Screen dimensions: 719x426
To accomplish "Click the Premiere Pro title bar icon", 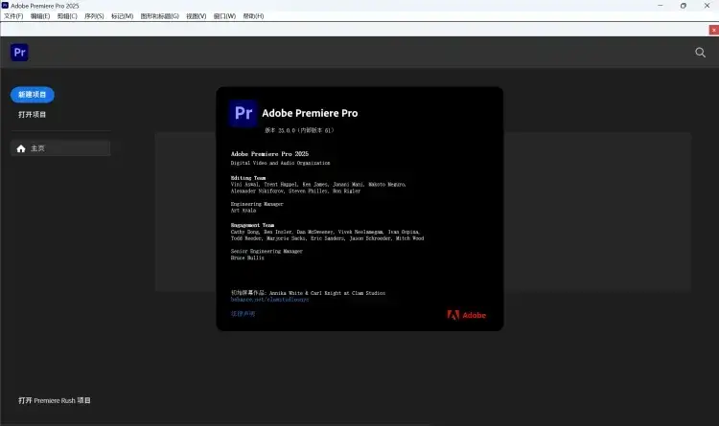I will pos(6,6).
